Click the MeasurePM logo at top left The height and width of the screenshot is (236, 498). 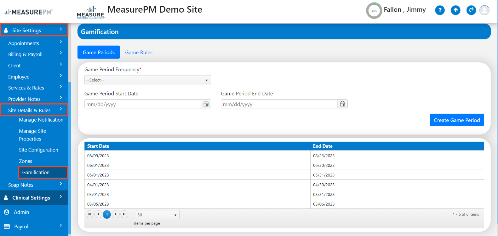(29, 12)
